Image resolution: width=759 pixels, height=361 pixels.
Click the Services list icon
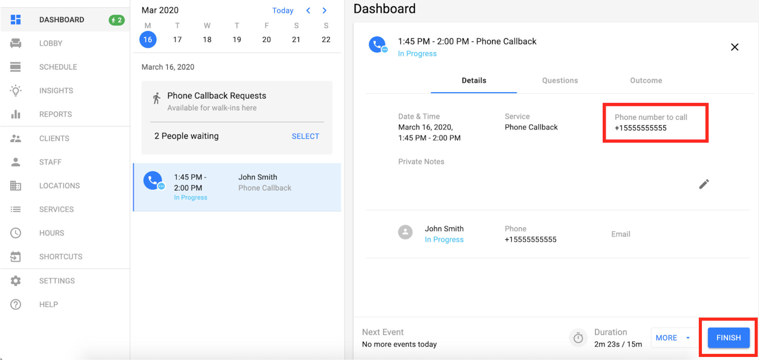point(16,209)
